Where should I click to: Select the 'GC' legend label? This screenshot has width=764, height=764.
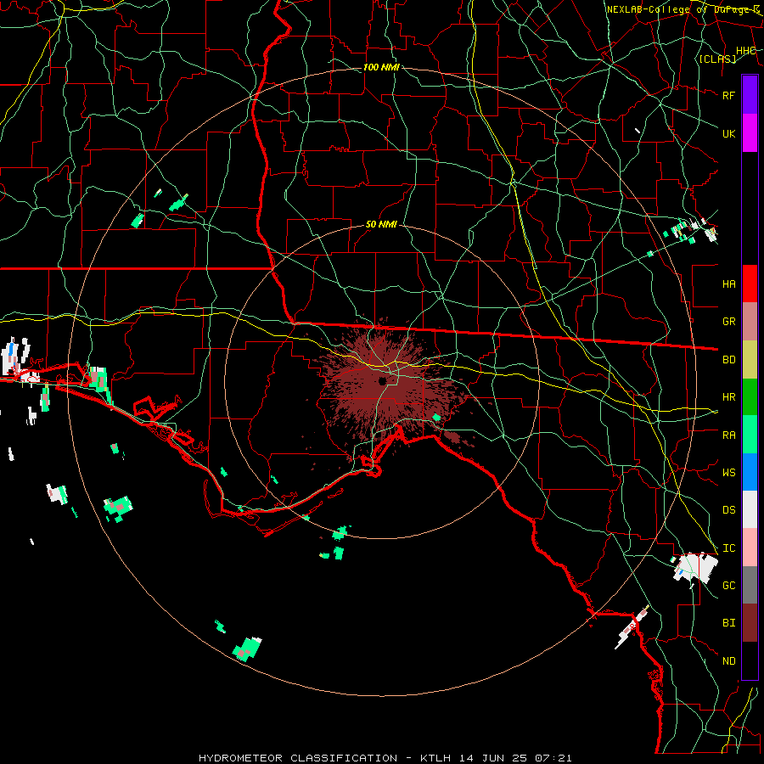pos(728,586)
